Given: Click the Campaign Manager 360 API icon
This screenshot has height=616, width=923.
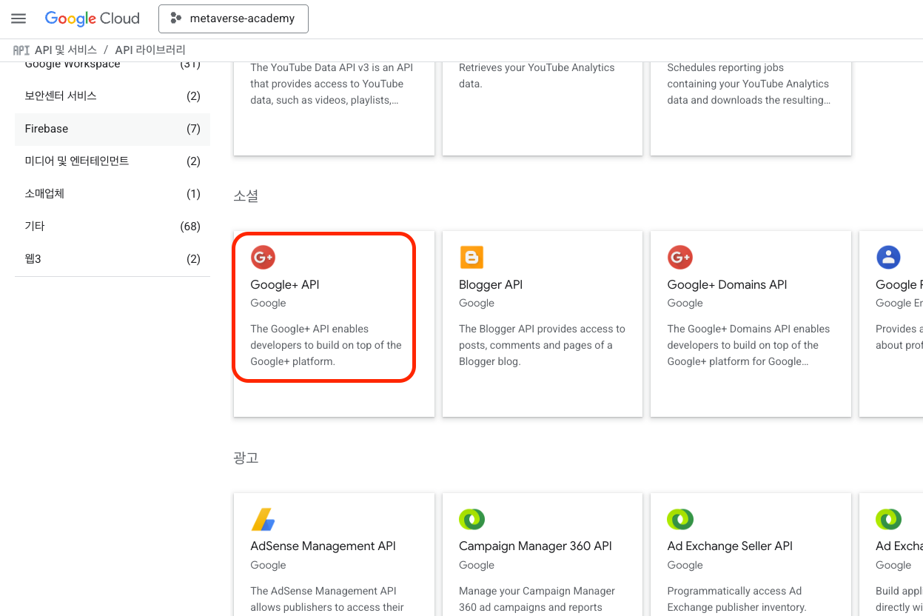Looking at the screenshot, I should 471,520.
